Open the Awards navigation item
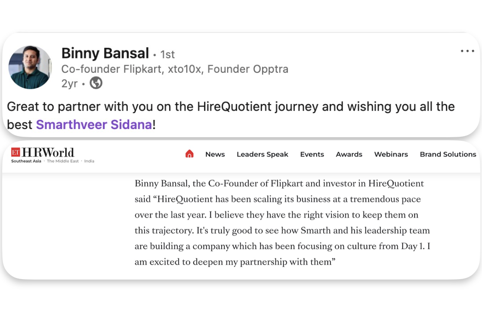This screenshot has height=320, width=482. (349, 154)
